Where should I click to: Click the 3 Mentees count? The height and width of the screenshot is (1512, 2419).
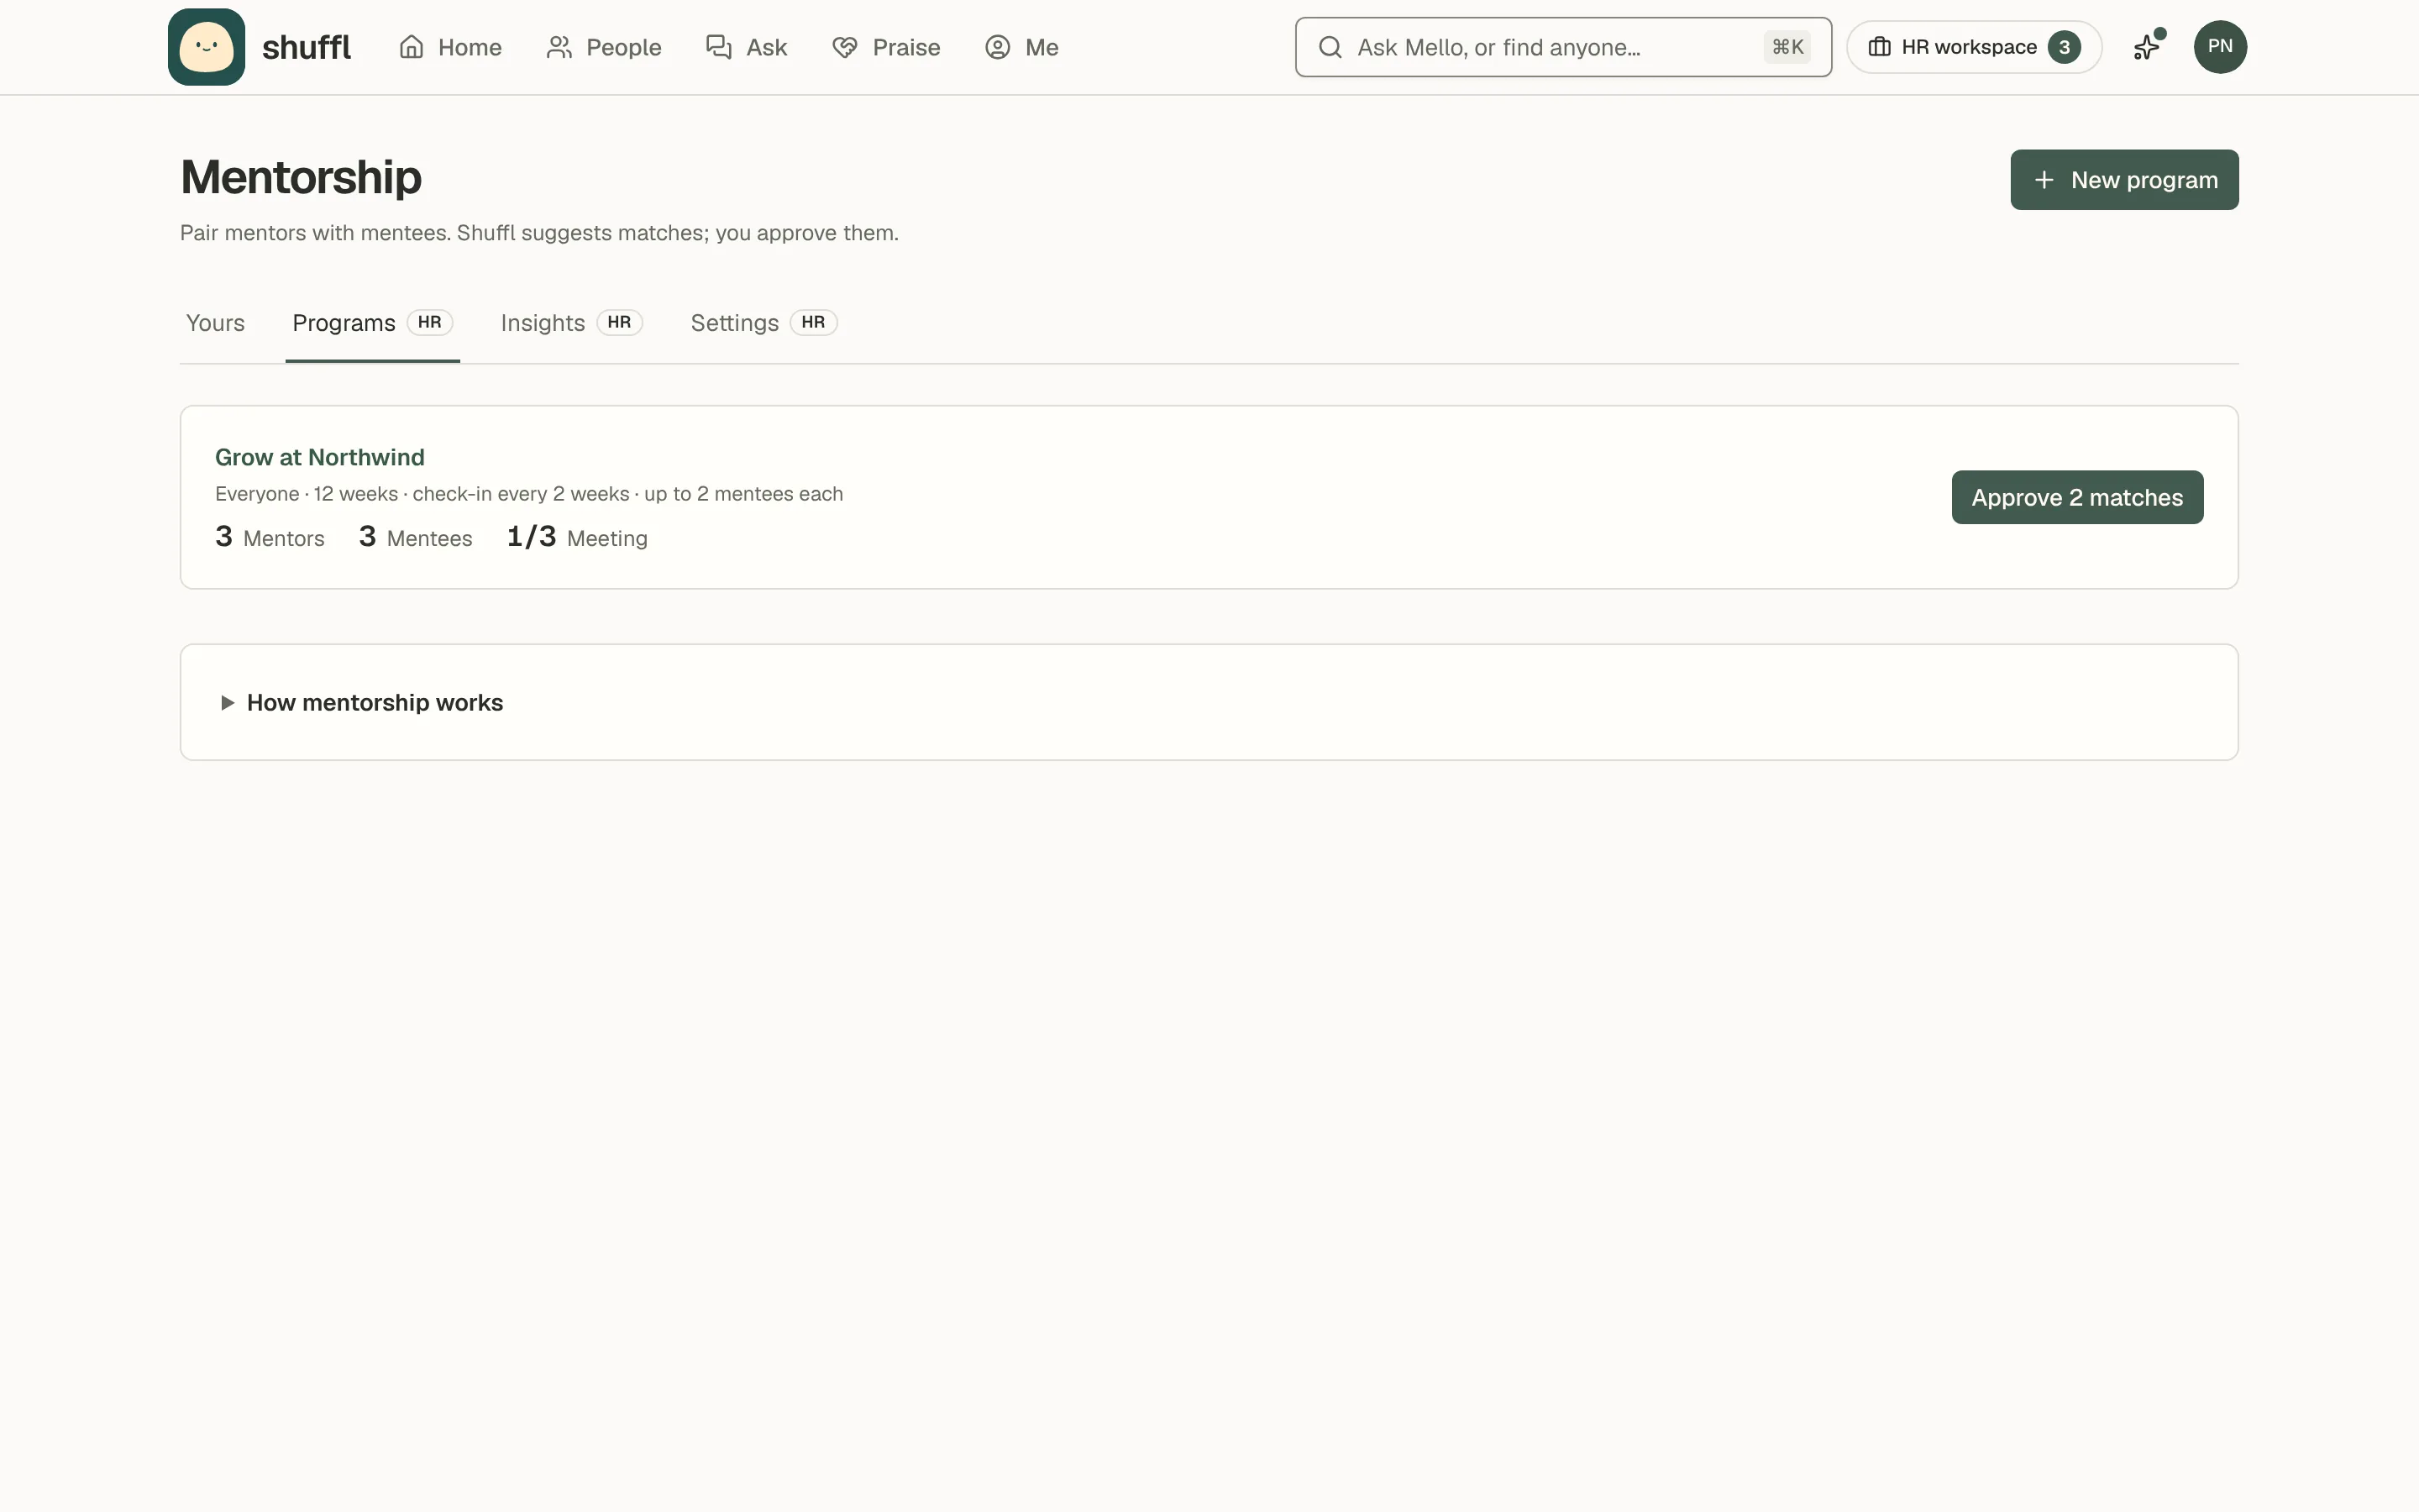(415, 537)
